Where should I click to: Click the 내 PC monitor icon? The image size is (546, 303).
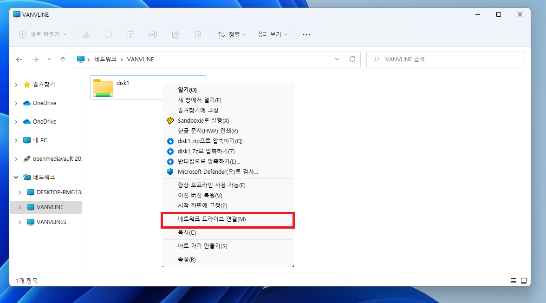[x=27, y=140]
